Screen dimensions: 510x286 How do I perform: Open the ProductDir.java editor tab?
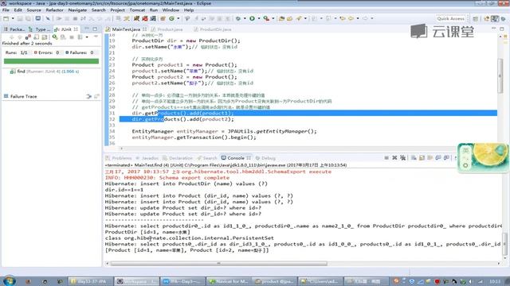(x=212, y=29)
